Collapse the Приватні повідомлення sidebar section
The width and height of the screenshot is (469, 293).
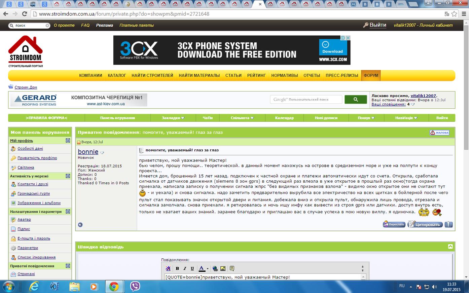(x=68, y=266)
